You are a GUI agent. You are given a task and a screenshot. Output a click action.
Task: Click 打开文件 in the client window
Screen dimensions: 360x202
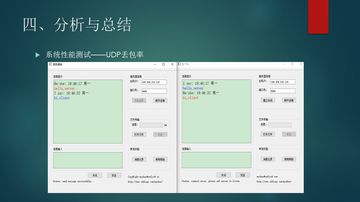(268, 134)
